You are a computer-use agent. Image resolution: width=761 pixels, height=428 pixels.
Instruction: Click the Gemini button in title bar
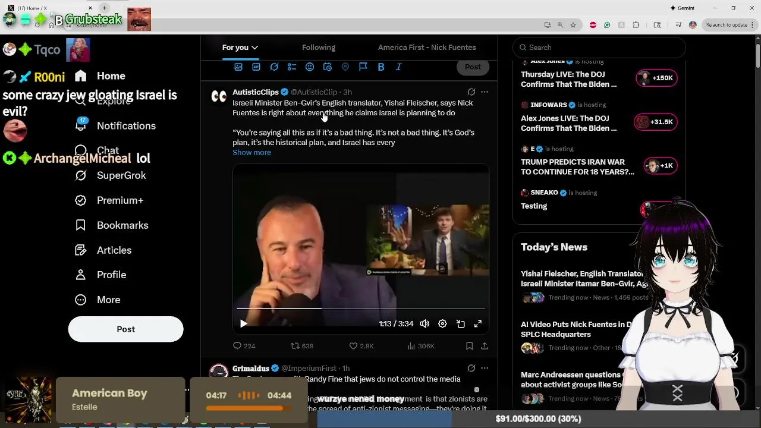(682, 8)
